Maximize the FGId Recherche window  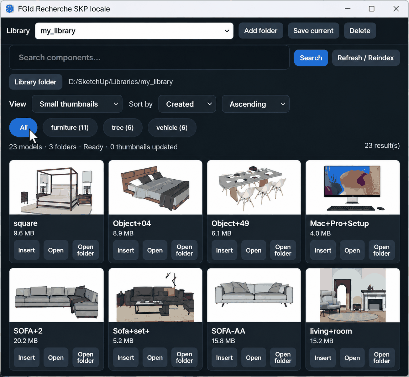371,9
